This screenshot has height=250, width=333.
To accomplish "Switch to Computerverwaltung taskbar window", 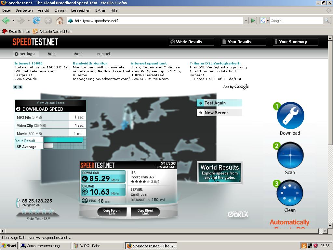I will tap(45, 246).
